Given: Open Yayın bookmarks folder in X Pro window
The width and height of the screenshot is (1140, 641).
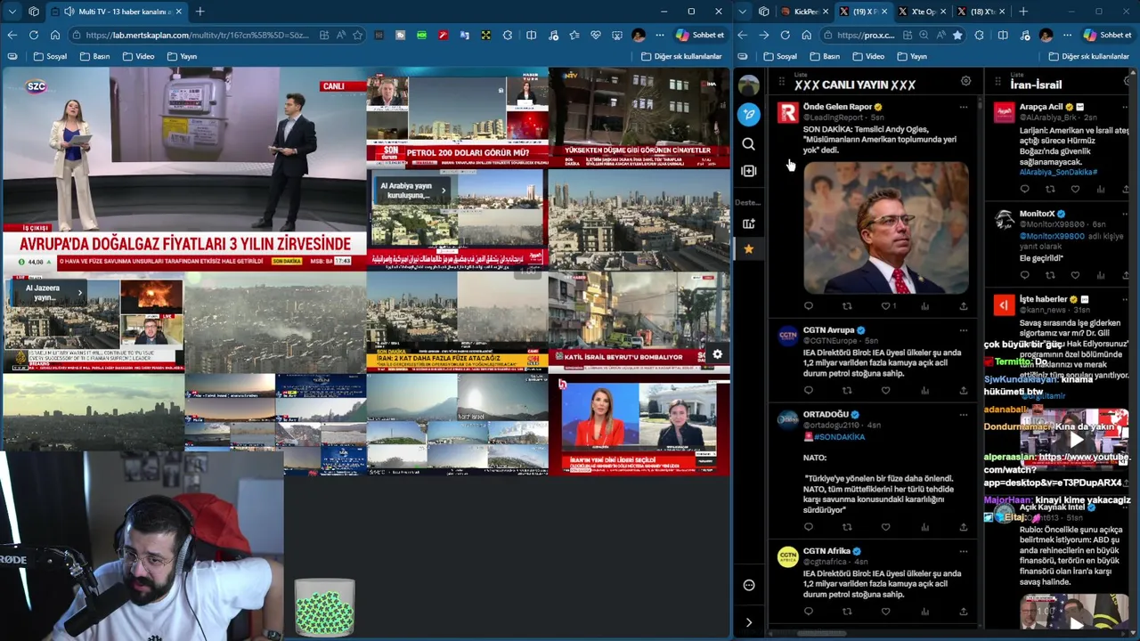Looking at the screenshot, I should pos(912,56).
